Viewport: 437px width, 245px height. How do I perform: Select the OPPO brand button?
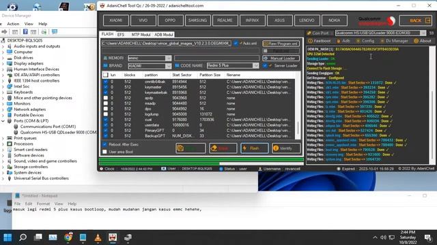(170, 20)
